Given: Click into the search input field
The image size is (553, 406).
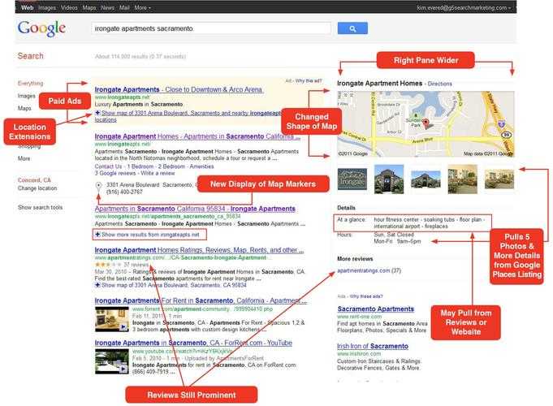Looking at the screenshot, I should tap(211, 28).
